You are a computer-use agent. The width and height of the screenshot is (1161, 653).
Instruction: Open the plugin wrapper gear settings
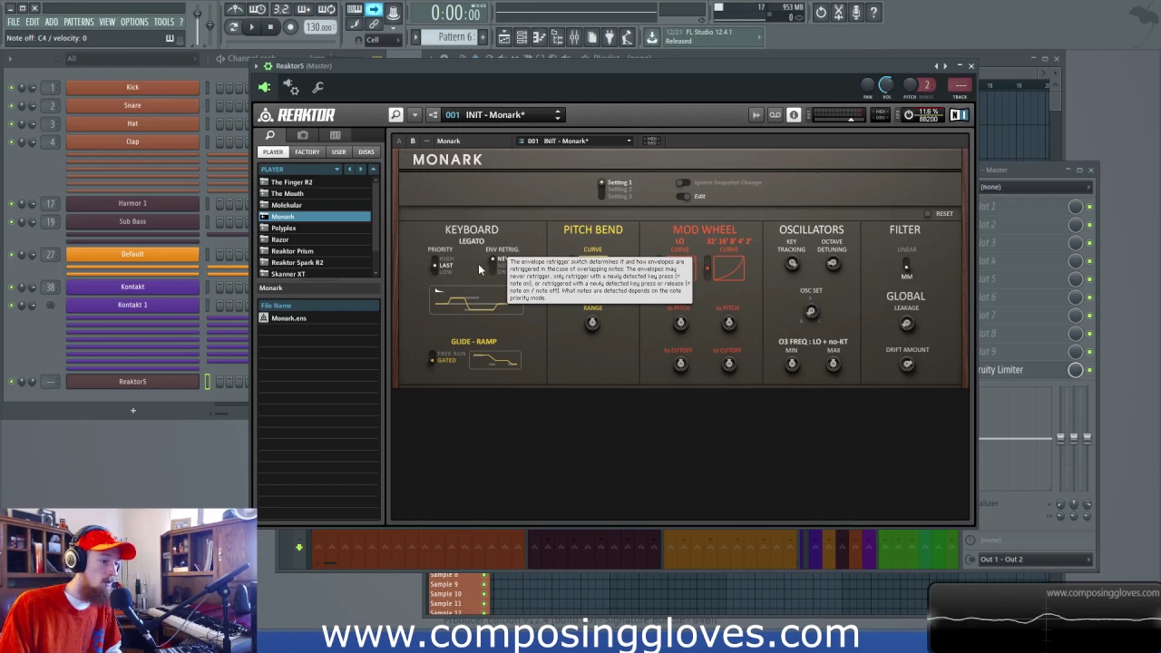point(291,87)
